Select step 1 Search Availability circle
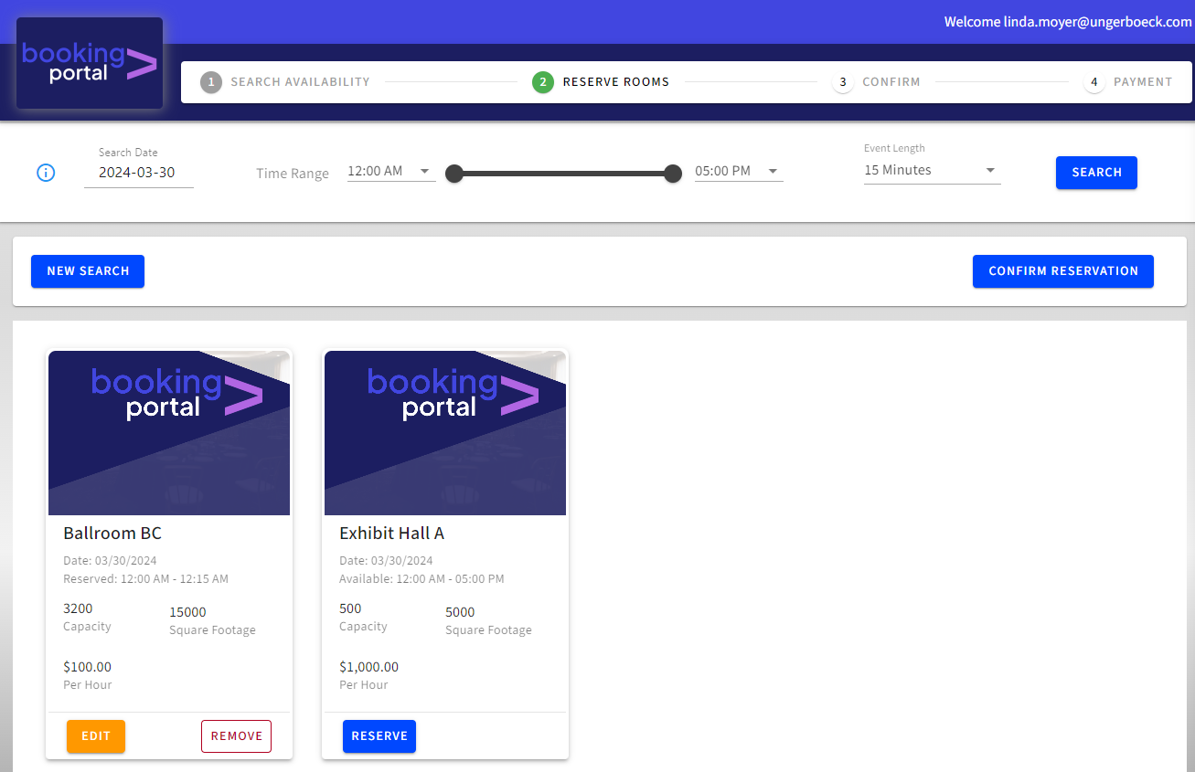 pyautogui.click(x=211, y=82)
